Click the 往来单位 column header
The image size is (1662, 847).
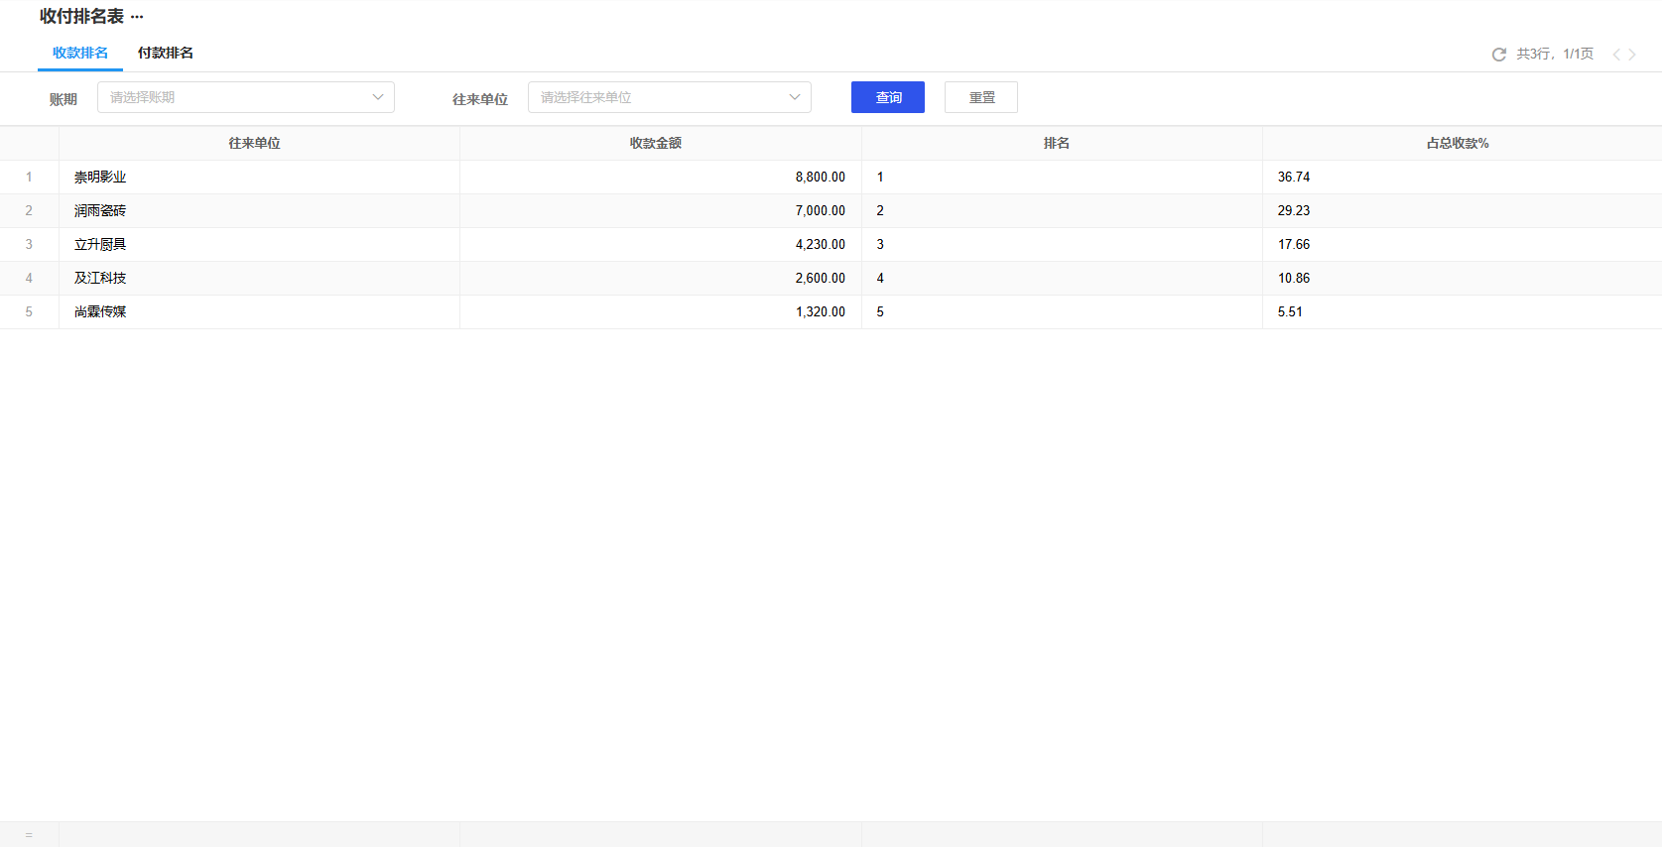pos(255,144)
